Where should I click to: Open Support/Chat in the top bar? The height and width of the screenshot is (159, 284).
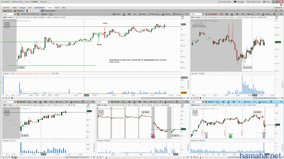tap(254, 2)
